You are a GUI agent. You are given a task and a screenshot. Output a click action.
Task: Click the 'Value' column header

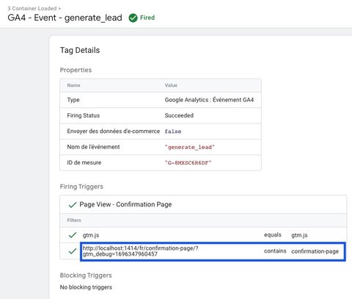[171, 85]
